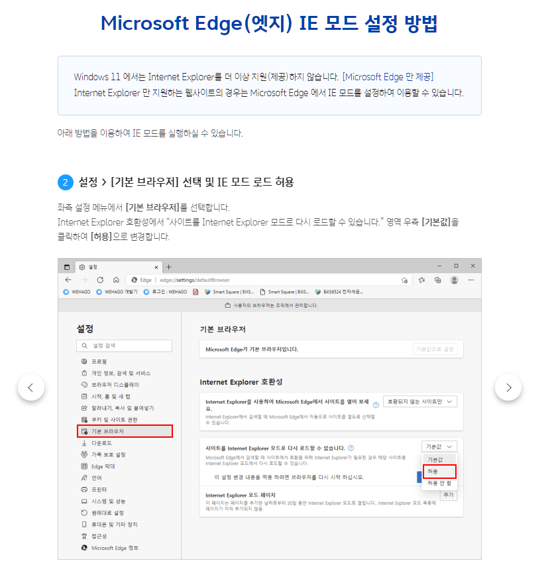This screenshot has height=581, width=554.
Task: Click the 추가 button for IE mode pages
Action: pos(449,495)
